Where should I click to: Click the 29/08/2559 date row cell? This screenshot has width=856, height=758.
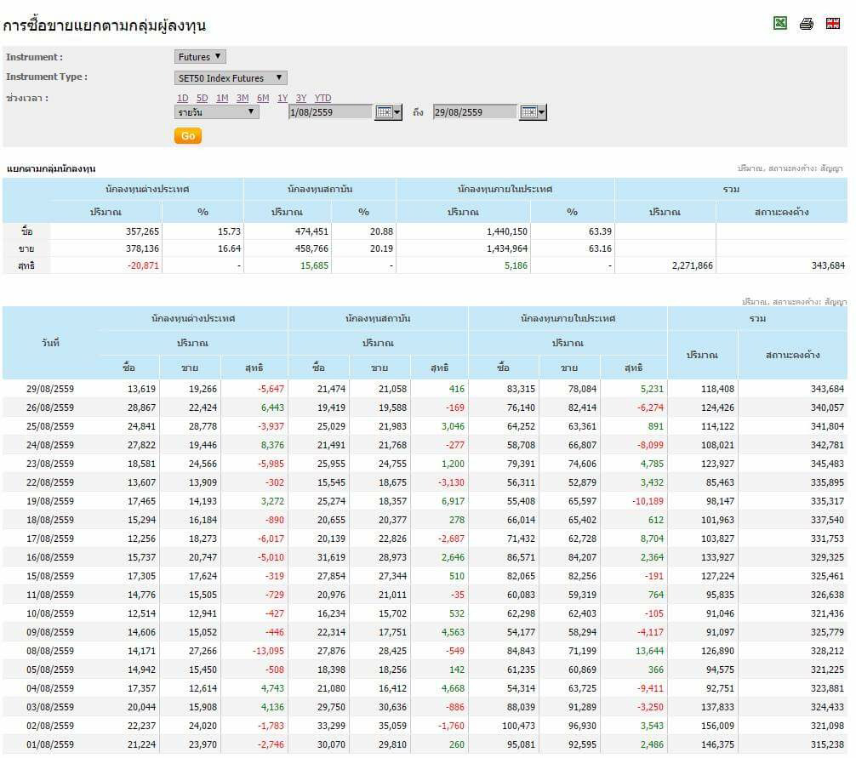[50, 389]
